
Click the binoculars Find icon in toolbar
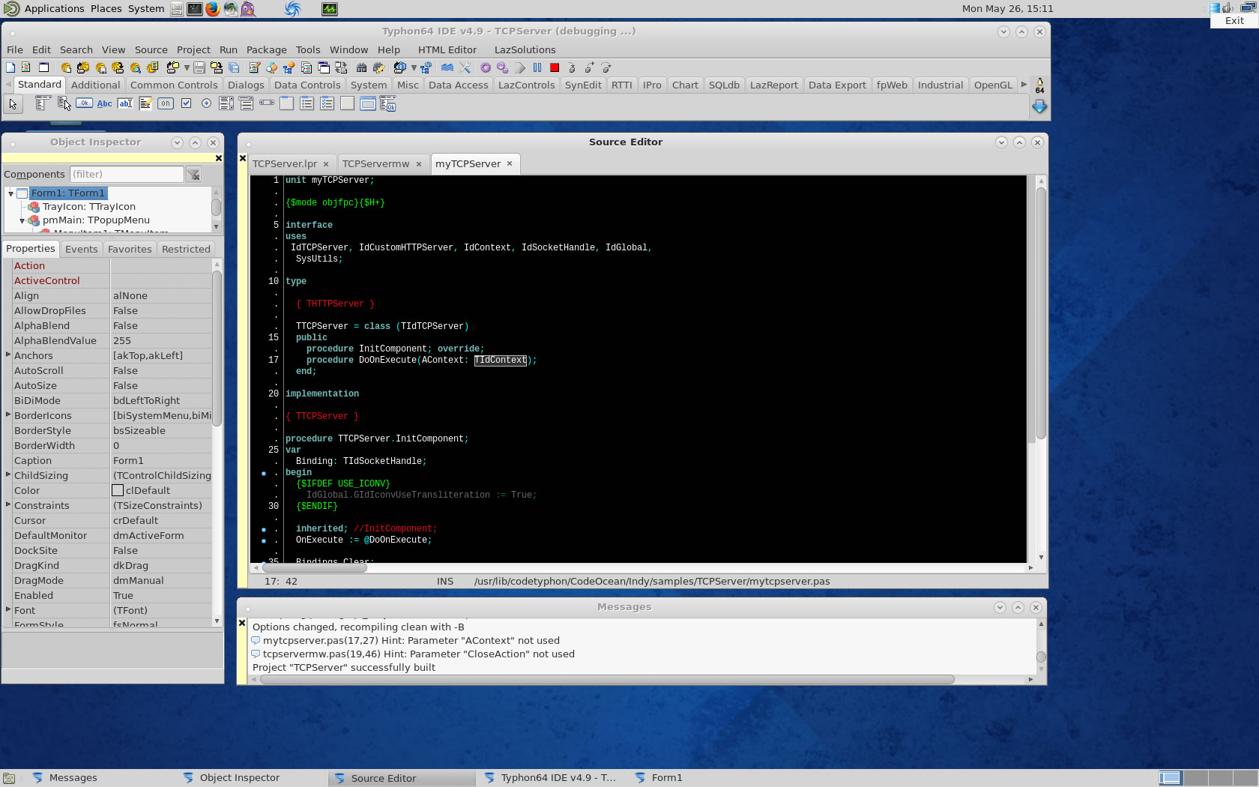tap(361, 67)
